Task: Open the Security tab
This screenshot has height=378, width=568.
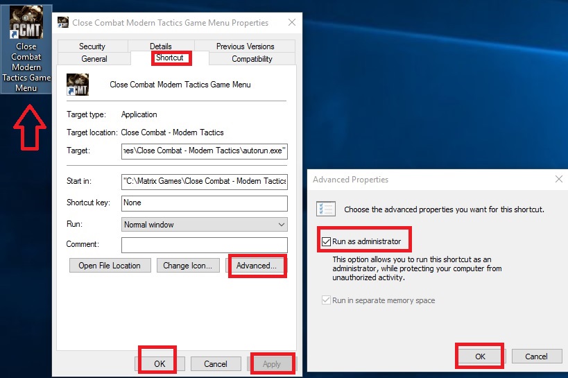Action: pyautogui.click(x=92, y=46)
